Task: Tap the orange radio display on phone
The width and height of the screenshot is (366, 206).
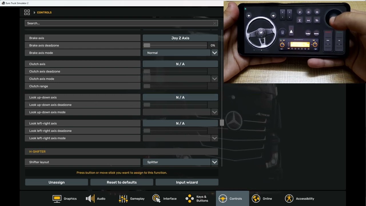Action: tap(300, 45)
